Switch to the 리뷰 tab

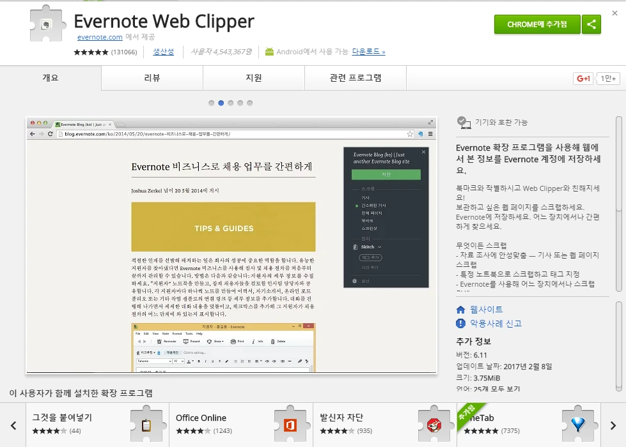click(152, 78)
